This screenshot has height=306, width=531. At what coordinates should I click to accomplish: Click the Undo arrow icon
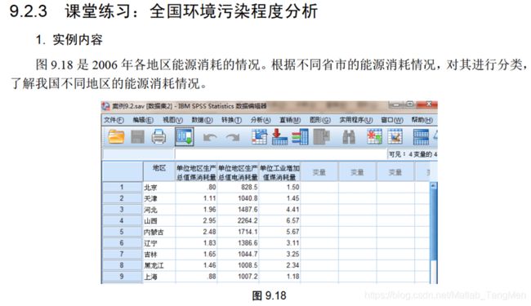(x=210, y=137)
